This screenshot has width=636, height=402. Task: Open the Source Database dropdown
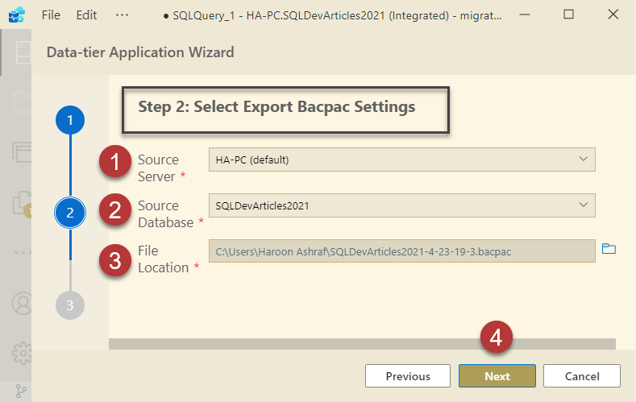401,205
